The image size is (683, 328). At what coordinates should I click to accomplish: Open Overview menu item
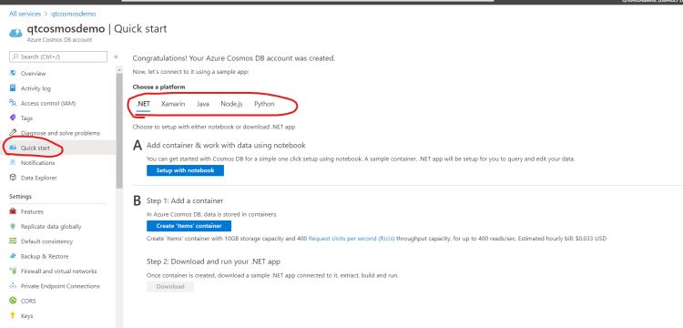[x=33, y=74]
